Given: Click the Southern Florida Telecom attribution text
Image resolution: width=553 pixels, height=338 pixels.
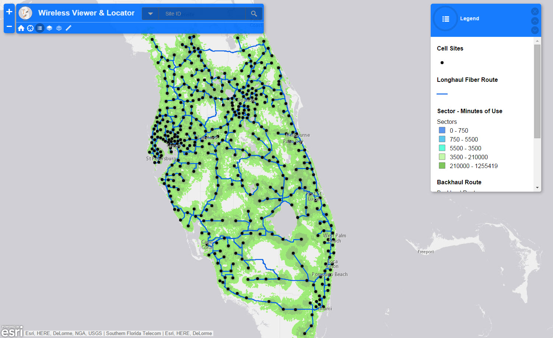Looking at the screenshot, I should click(133, 333).
